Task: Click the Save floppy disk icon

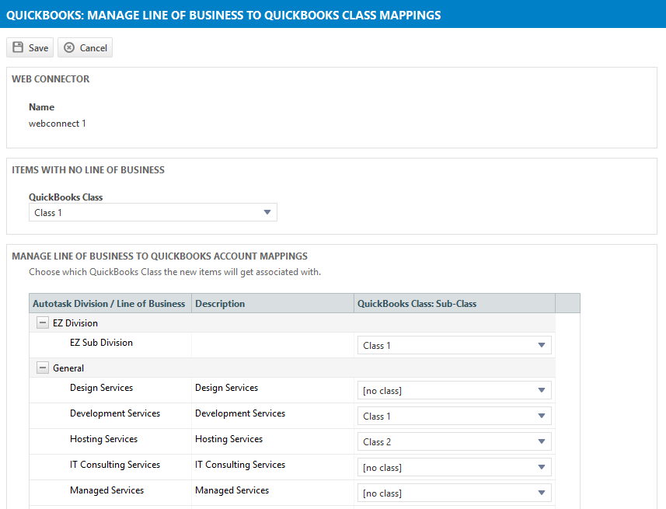Action: click(18, 48)
